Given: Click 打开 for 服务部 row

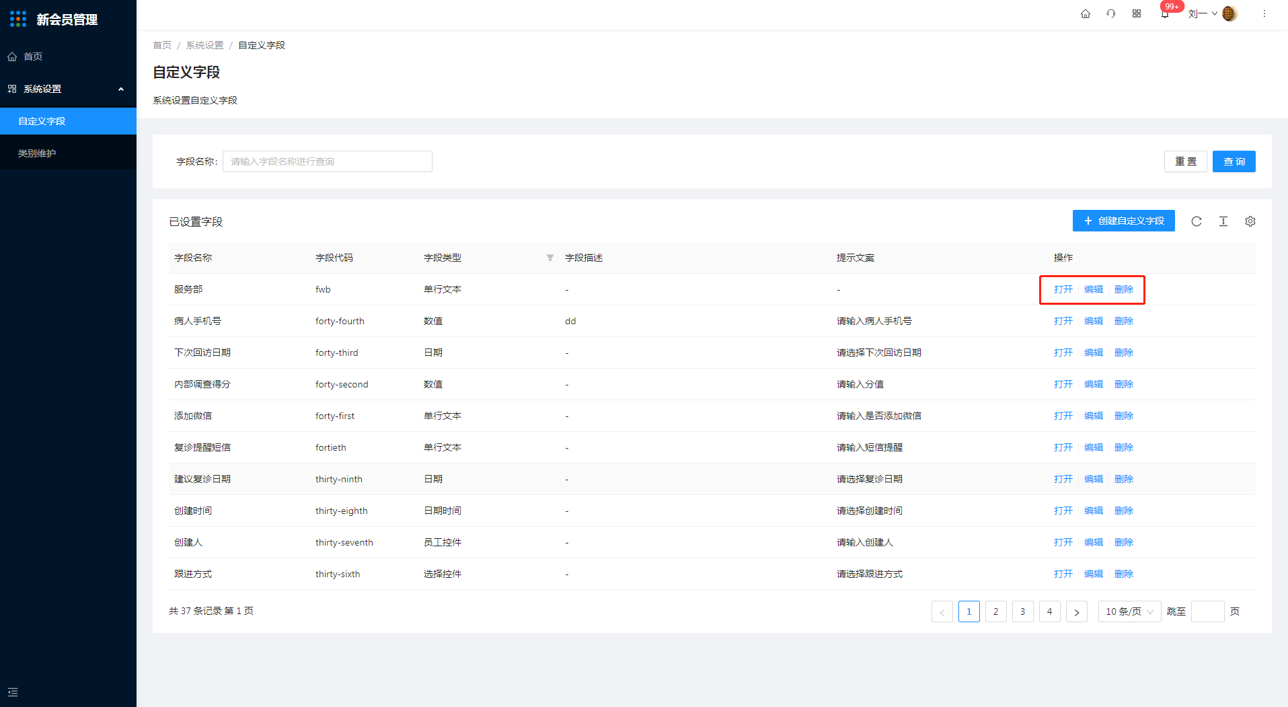Looking at the screenshot, I should point(1063,289).
